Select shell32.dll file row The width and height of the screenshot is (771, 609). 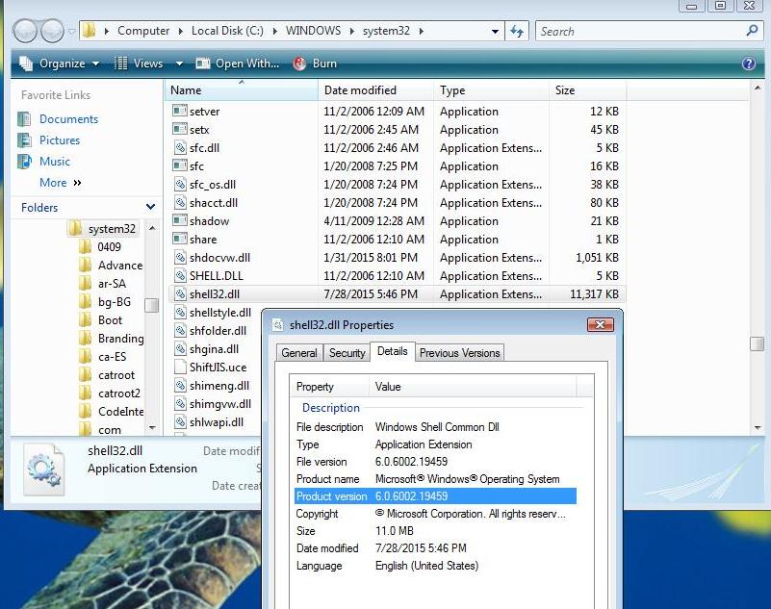(x=397, y=294)
